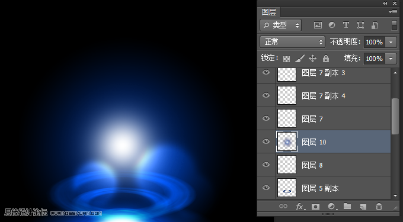Click layer list scroll down arrow
Screen dimensions: 403x222
coord(395,196)
